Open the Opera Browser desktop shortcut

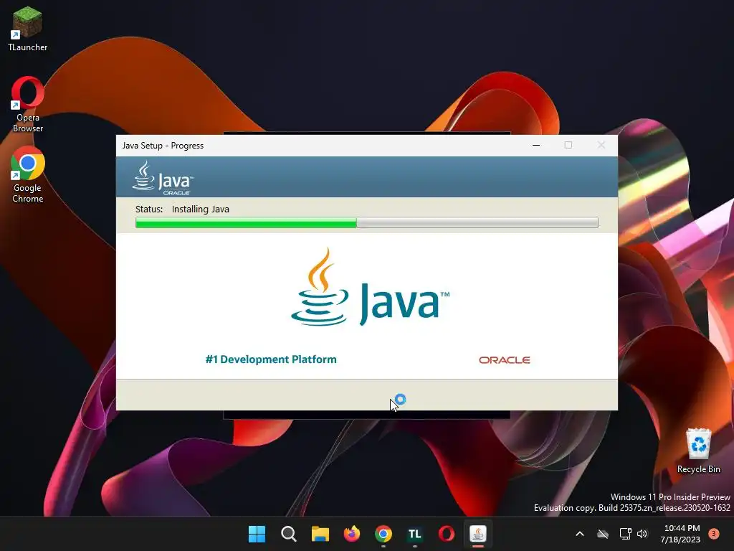pos(28,104)
